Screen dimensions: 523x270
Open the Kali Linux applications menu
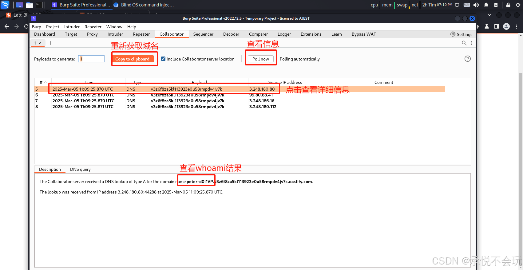(x=5, y=5)
